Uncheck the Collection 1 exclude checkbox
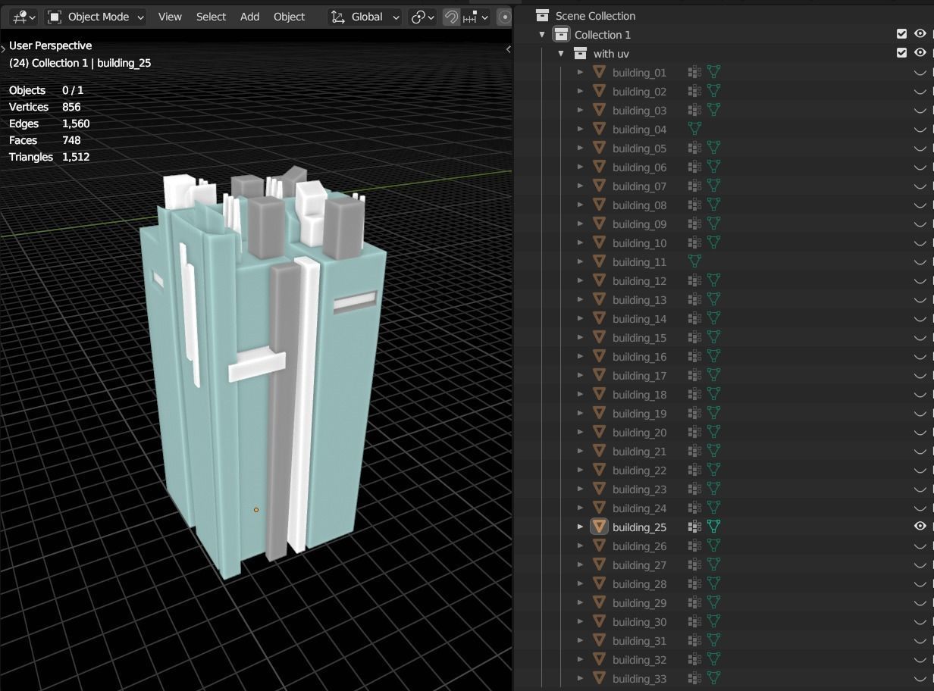934x691 pixels. coord(901,34)
